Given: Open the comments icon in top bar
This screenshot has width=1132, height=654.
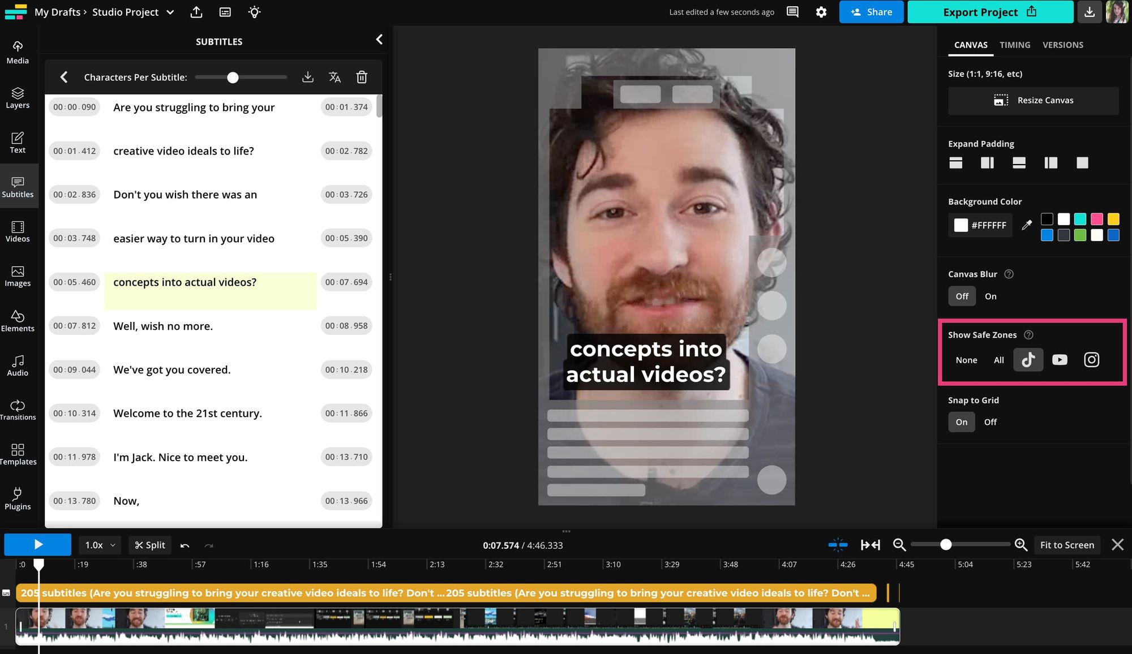Looking at the screenshot, I should coord(792,12).
